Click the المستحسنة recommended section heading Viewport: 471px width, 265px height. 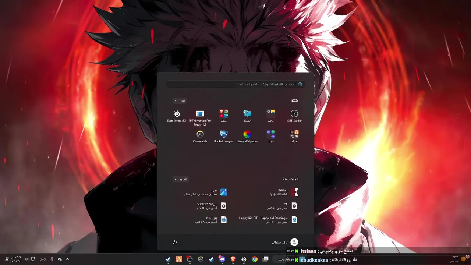coord(291,179)
